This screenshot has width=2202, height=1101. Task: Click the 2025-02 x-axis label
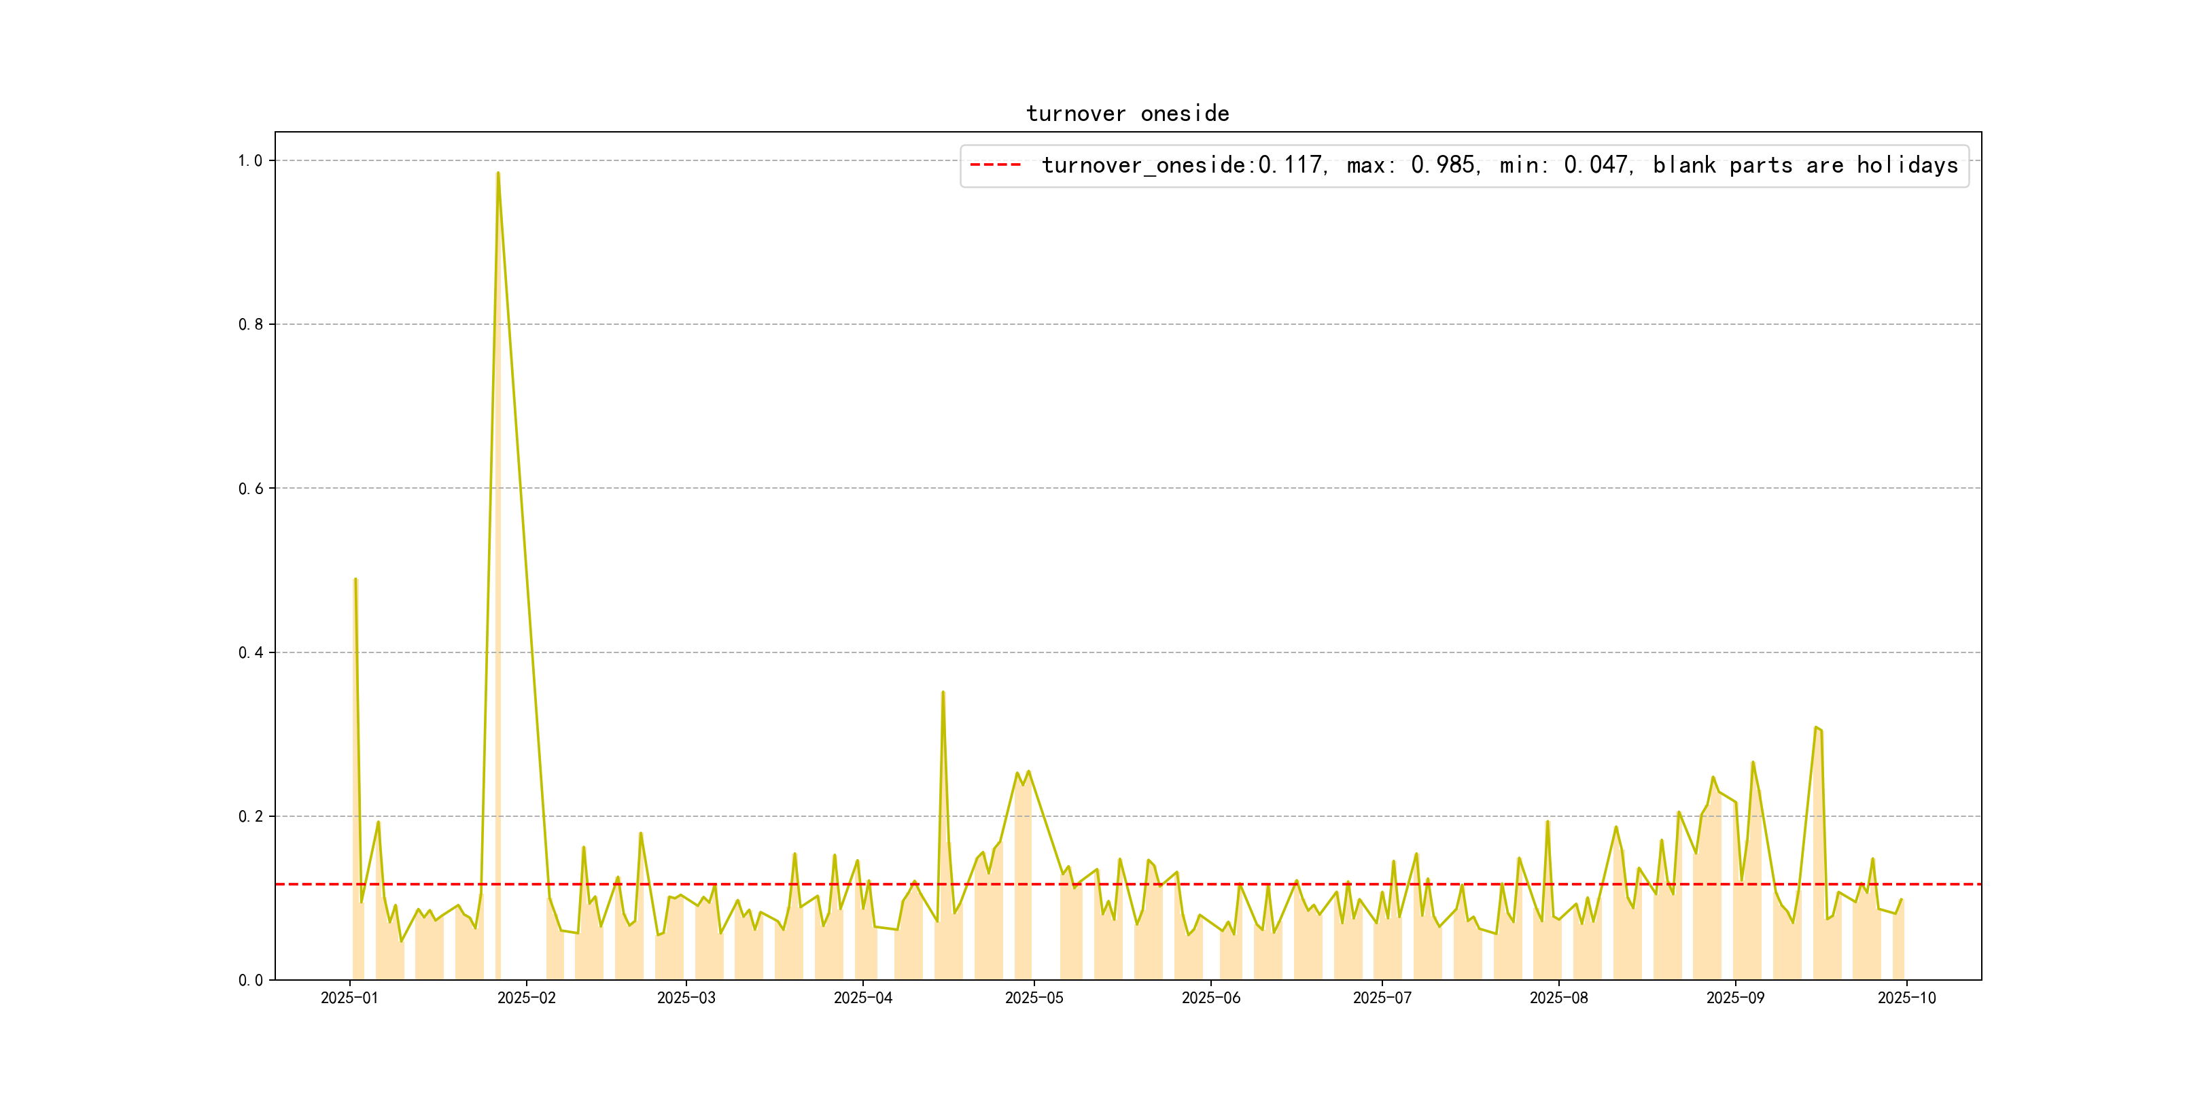[x=526, y=998]
